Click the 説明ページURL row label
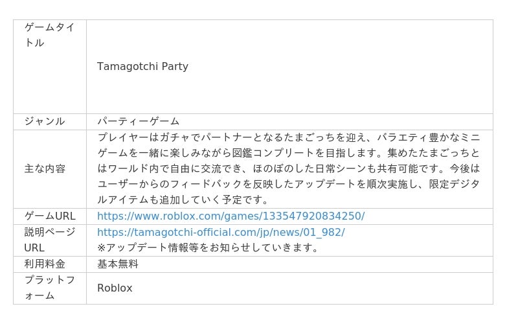518x324 pixels. pyautogui.click(x=50, y=240)
